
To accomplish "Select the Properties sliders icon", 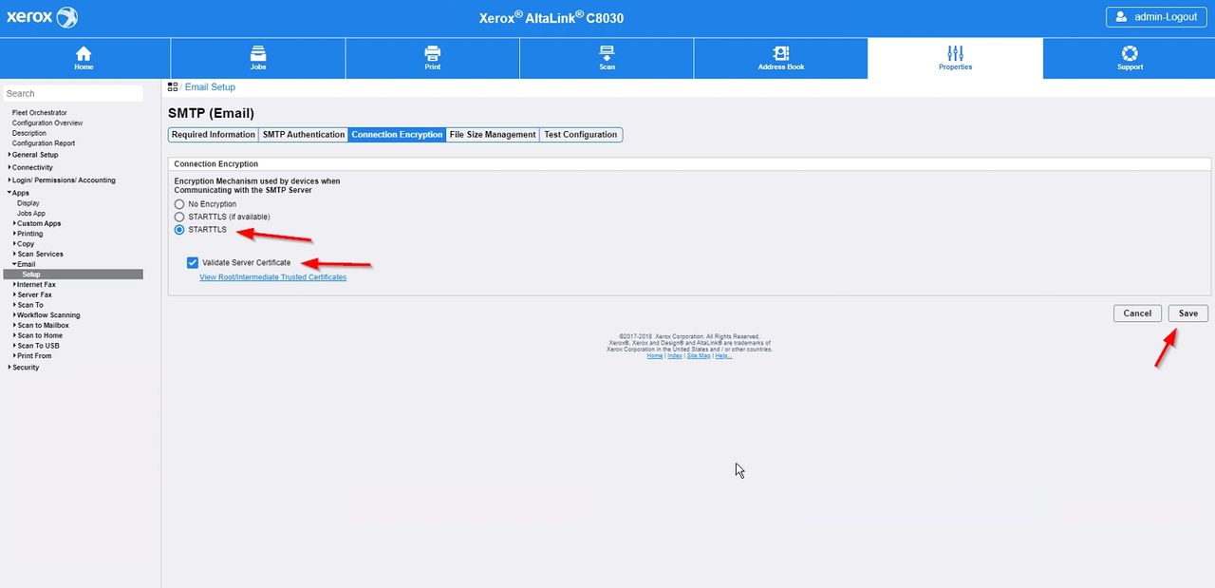I will 955,53.
